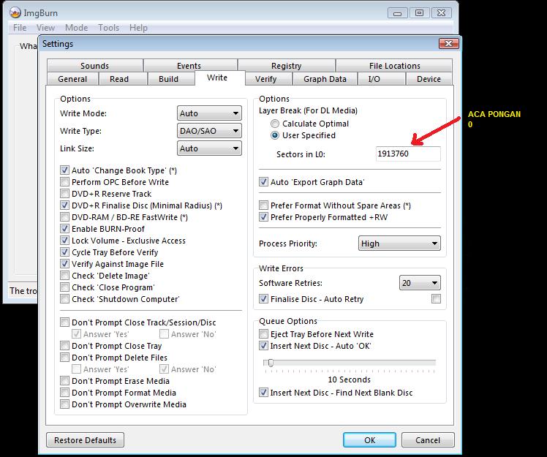Screen dimensions: 547x457
Task: Click the Restore Defaults button
Action: 85,440
